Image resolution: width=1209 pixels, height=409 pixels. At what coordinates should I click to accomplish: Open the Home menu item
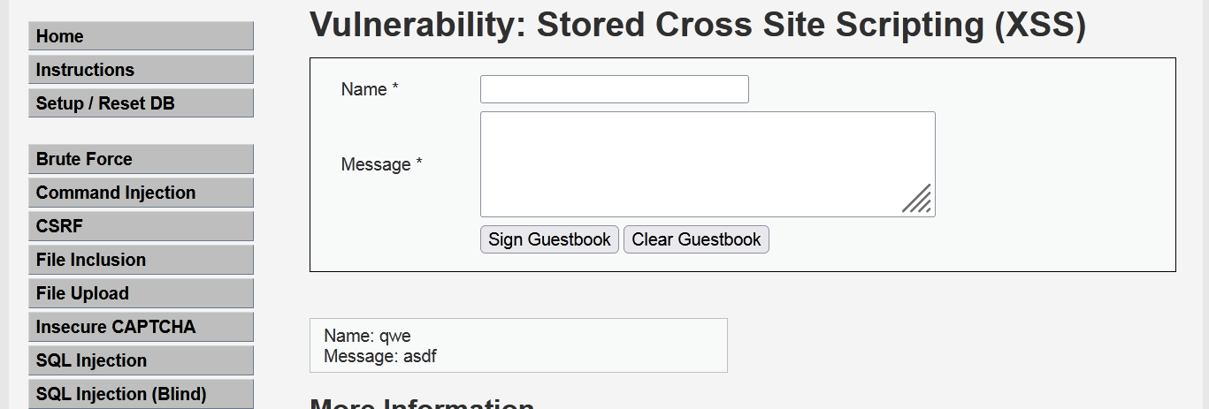pyautogui.click(x=141, y=36)
